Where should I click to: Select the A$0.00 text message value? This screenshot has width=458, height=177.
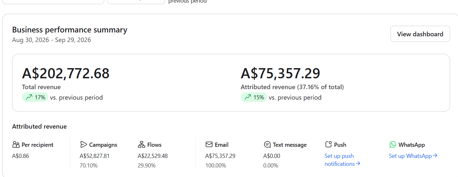272,156
